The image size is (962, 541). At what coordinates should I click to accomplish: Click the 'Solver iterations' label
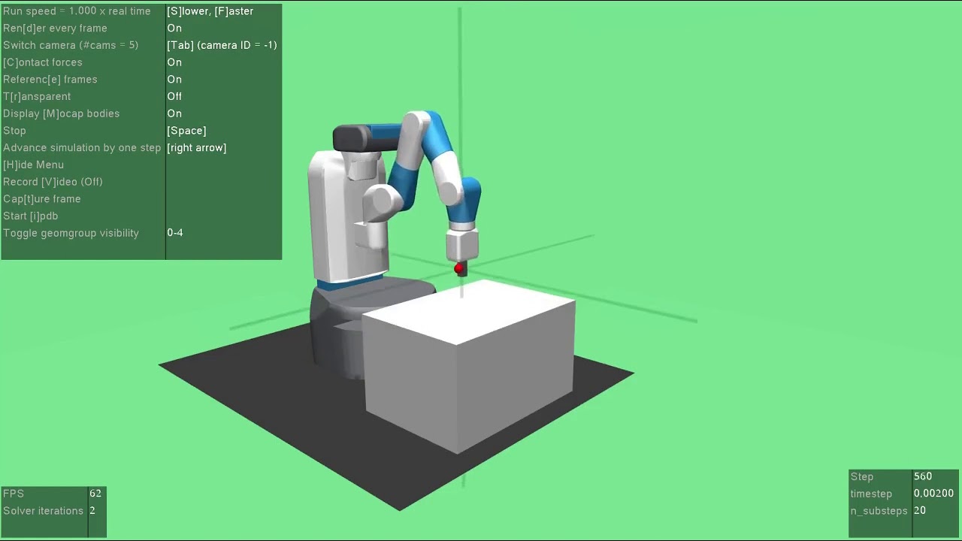pos(44,511)
